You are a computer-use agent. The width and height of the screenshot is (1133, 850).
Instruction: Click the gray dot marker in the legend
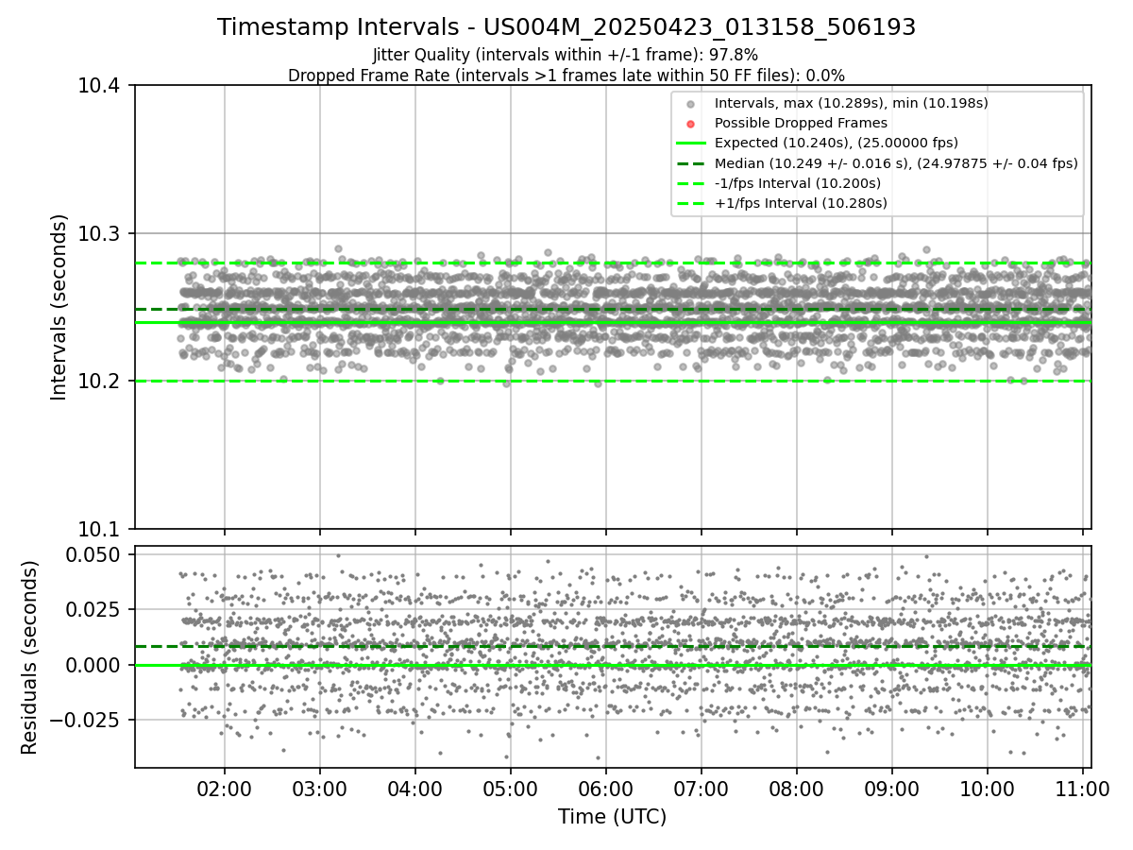click(x=690, y=104)
